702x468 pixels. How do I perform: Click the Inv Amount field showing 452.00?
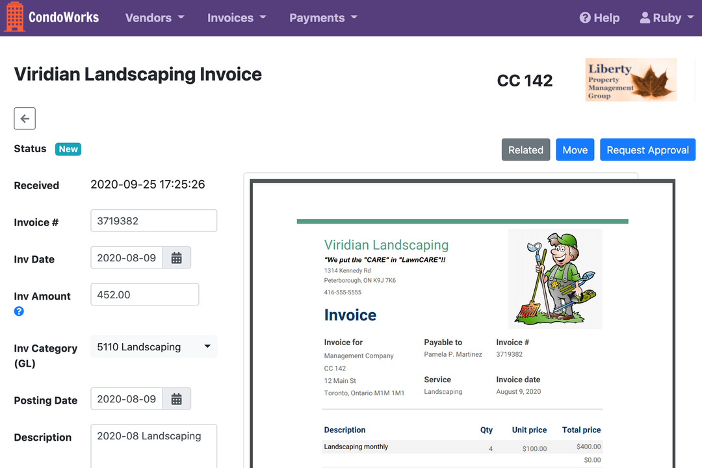pos(144,294)
